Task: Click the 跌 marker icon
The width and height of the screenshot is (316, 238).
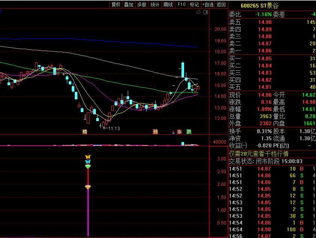Action: (189, 132)
